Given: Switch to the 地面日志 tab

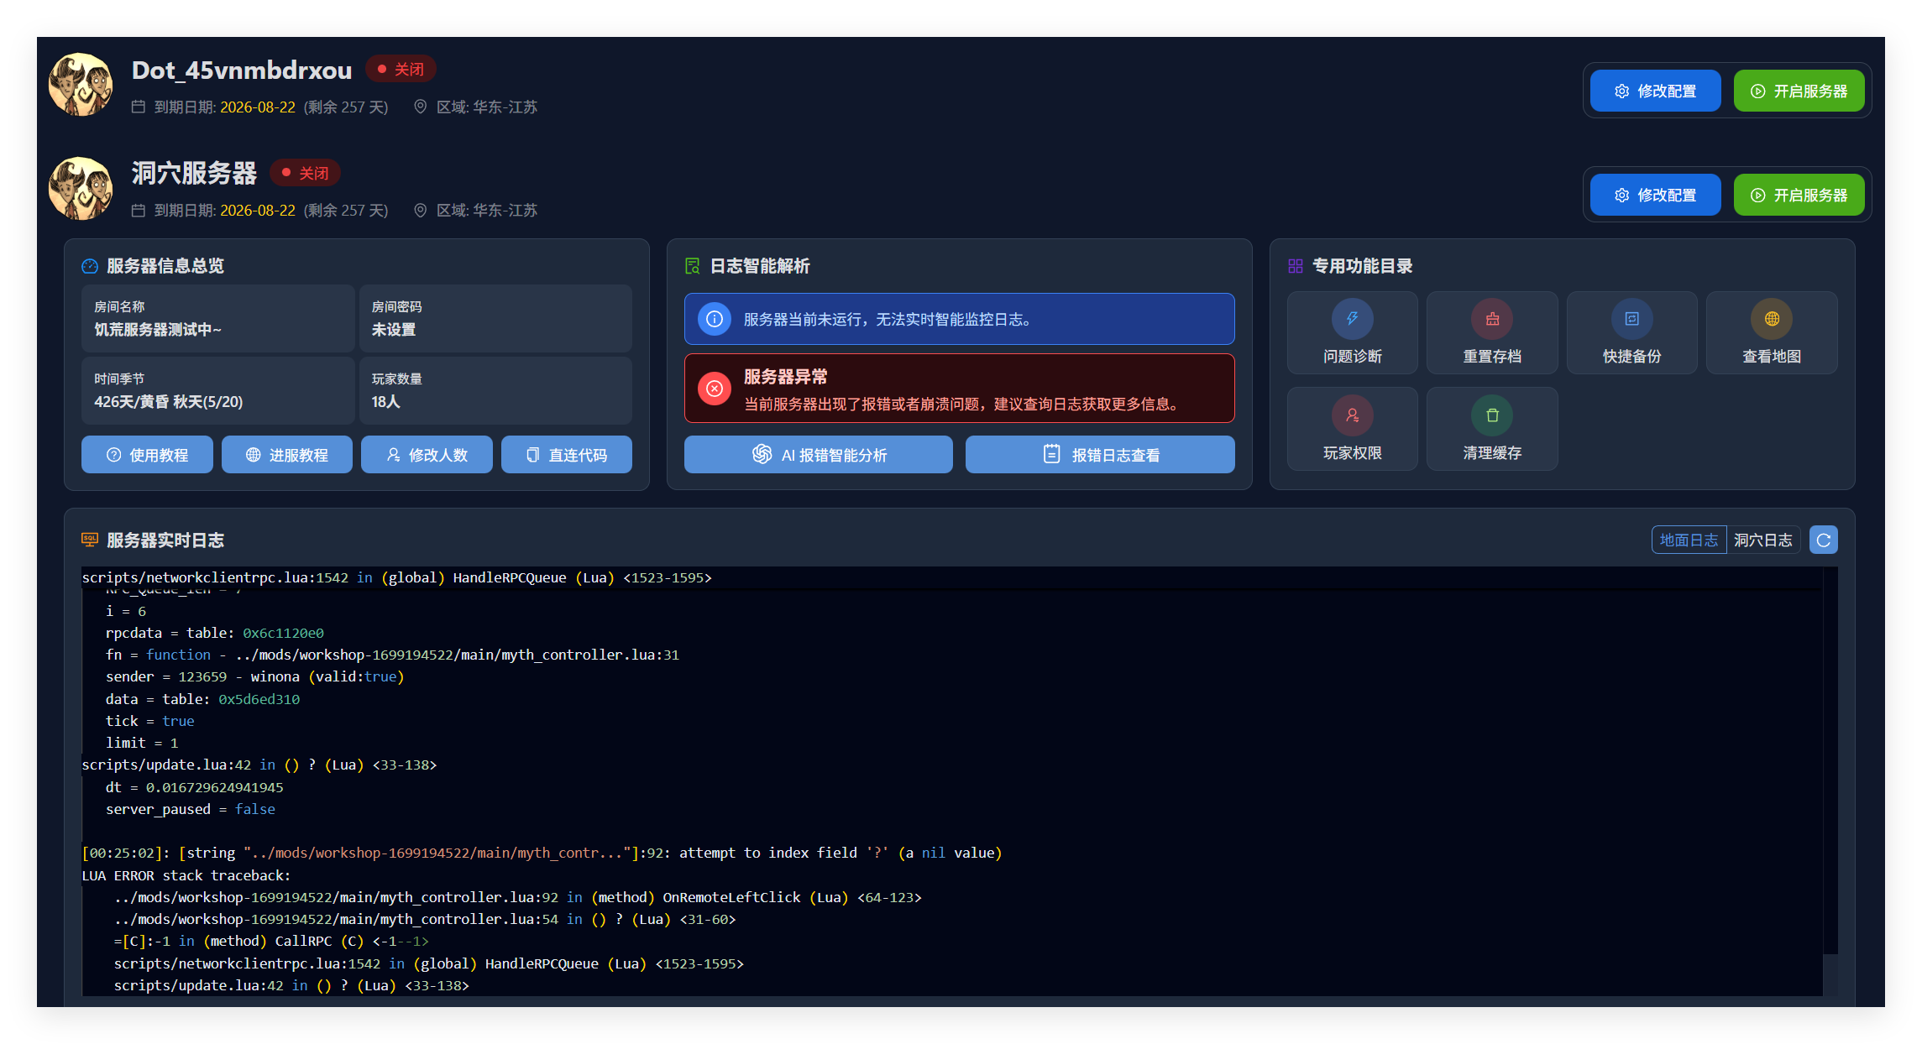Looking at the screenshot, I should (1689, 540).
